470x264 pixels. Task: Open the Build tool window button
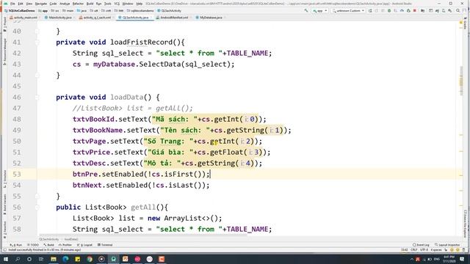(x=49, y=245)
